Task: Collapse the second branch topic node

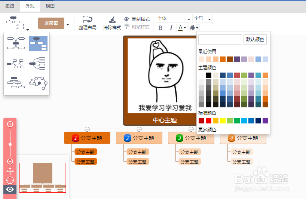Action: pos(139,129)
